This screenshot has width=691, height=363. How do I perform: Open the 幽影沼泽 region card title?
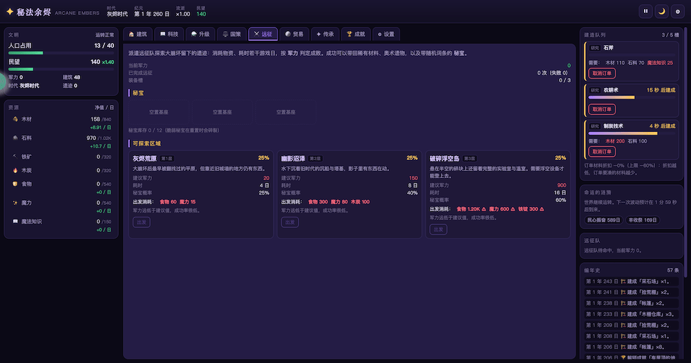(293, 159)
